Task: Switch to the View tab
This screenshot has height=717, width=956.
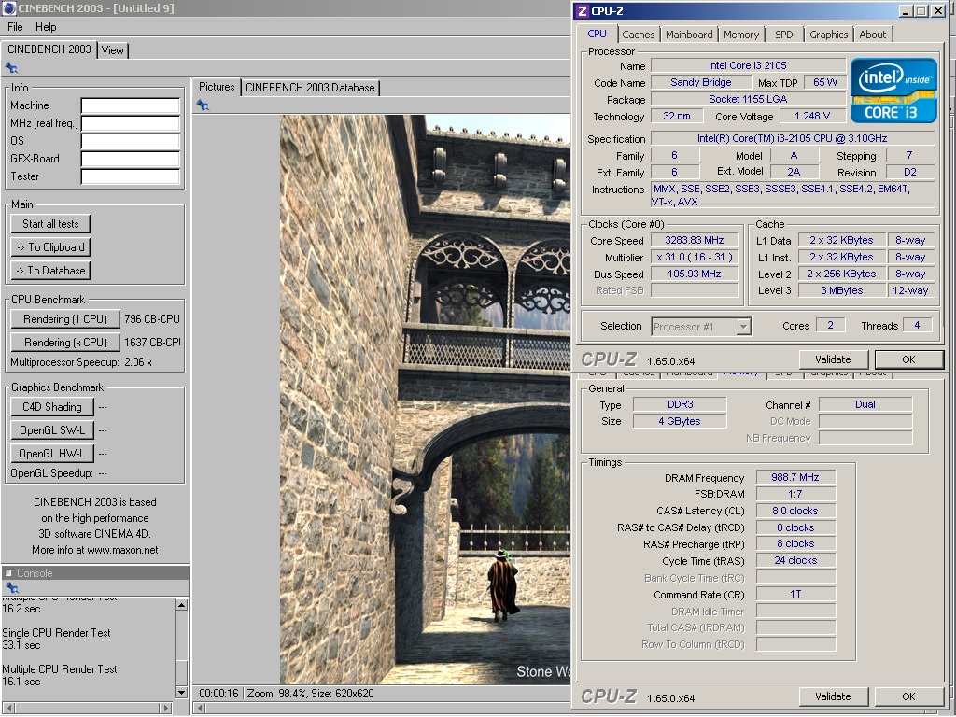Action: [113, 50]
